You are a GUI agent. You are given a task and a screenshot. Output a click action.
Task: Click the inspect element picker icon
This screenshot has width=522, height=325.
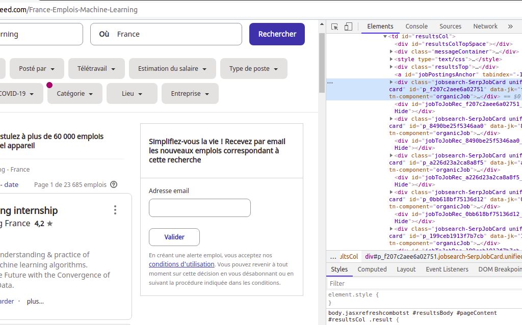[x=335, y=26]
